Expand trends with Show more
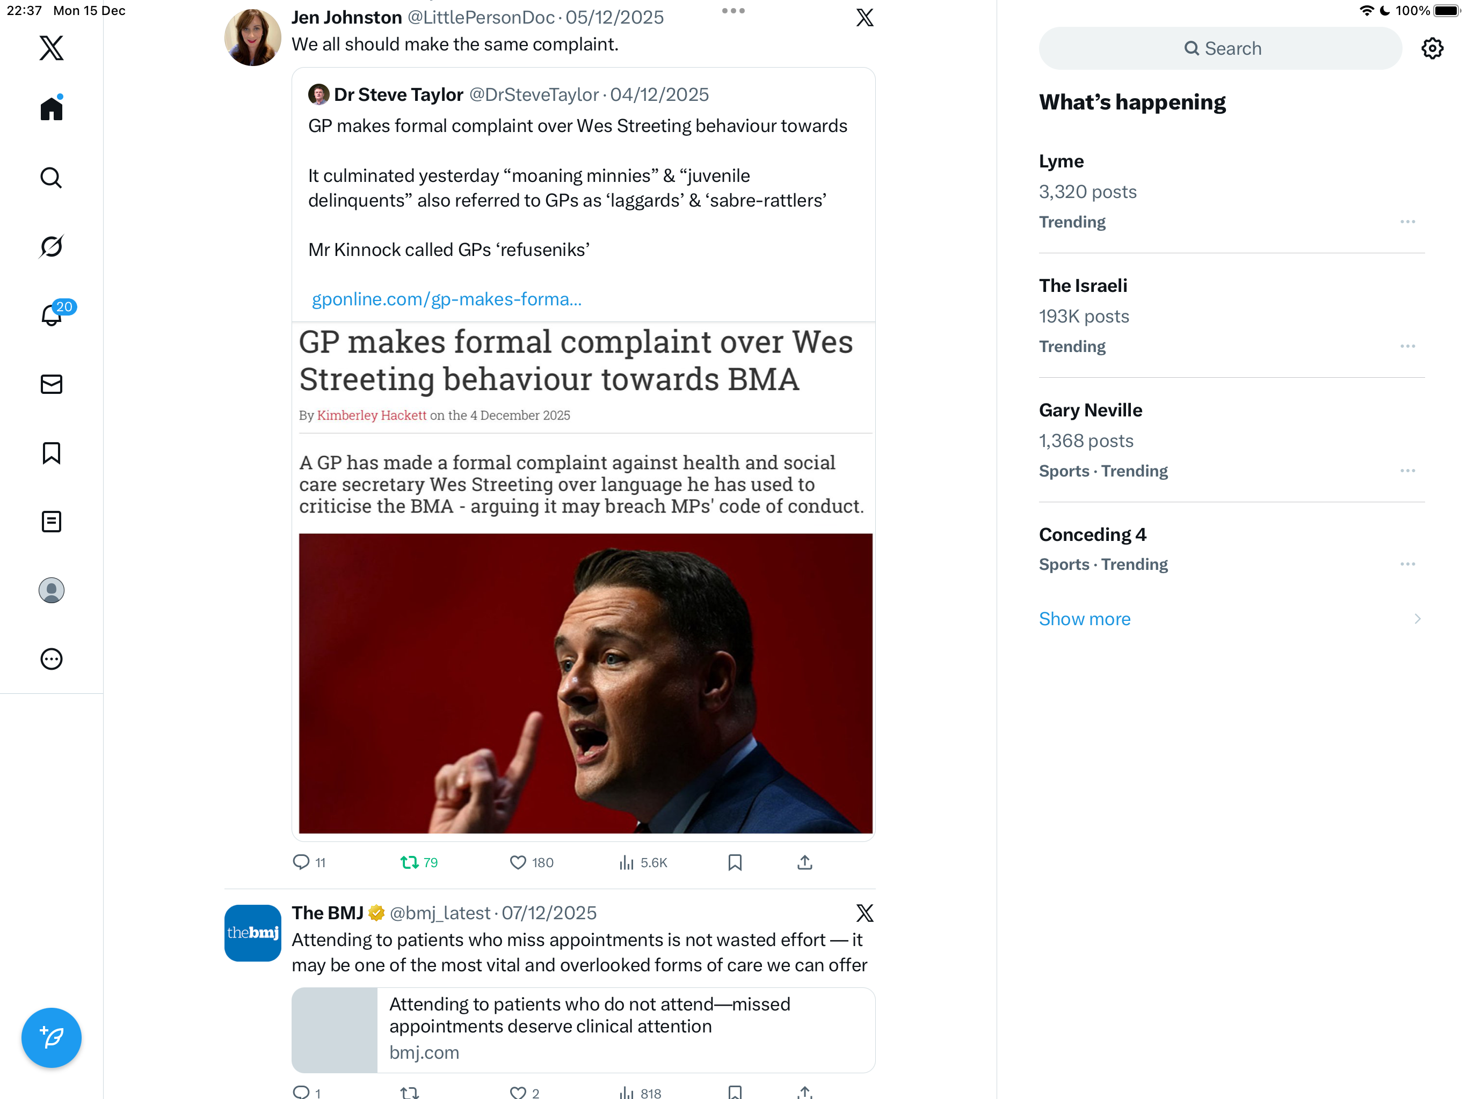The width and height of the screenshot is (1467, 1099). coord(1084,618)
